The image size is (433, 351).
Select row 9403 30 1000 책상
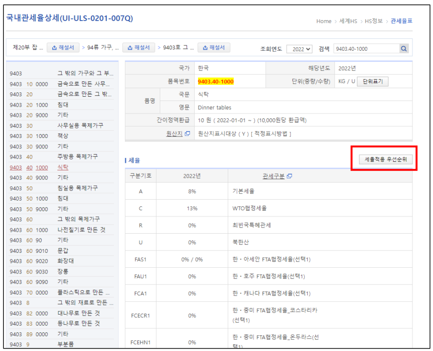point(61,136)
